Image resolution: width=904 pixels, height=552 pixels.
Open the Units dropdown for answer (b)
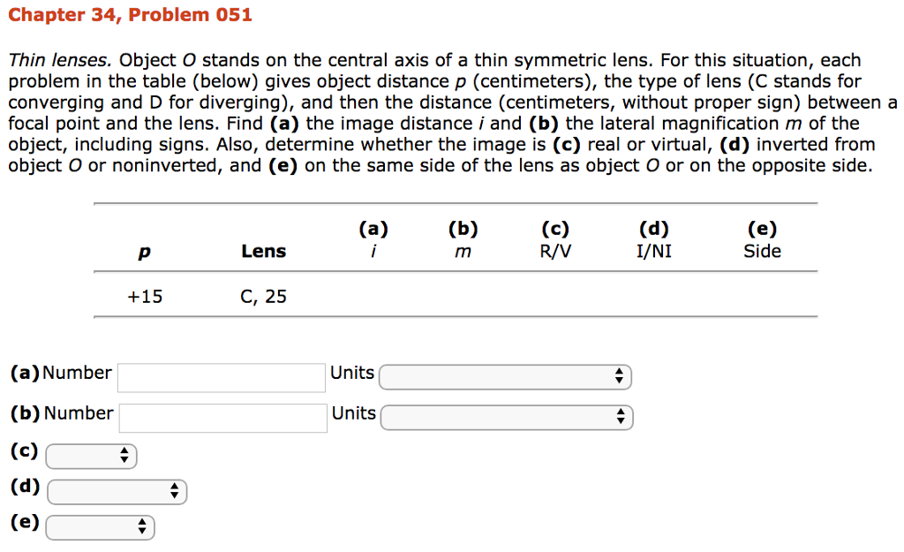click(x=505, y=417)
